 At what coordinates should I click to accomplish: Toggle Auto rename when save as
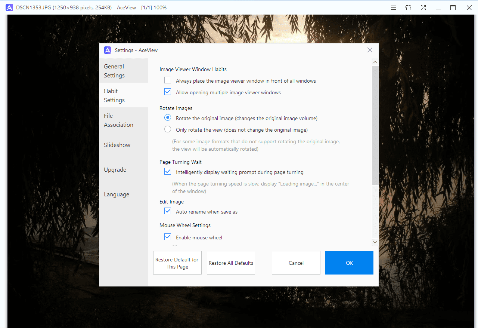coord(168,211)
